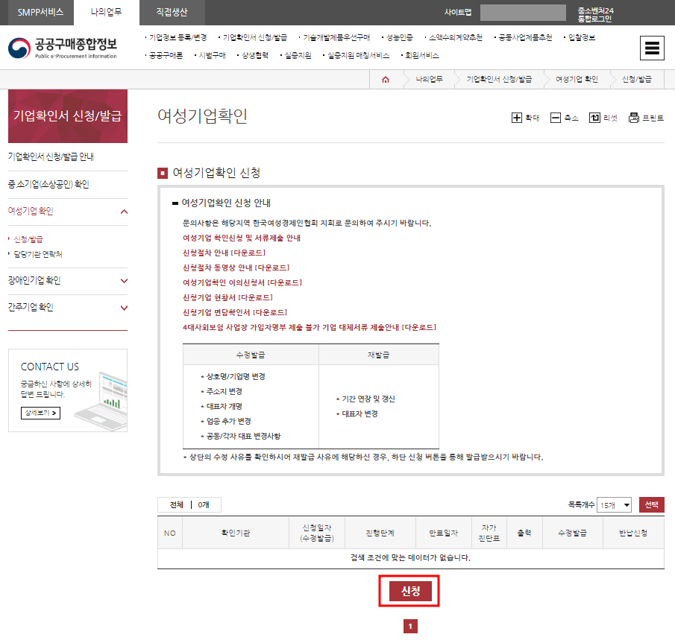This screenshot has height=643, width=675.
Task: Click the home icon in the breadcrumb
Action: click(385, 79)
